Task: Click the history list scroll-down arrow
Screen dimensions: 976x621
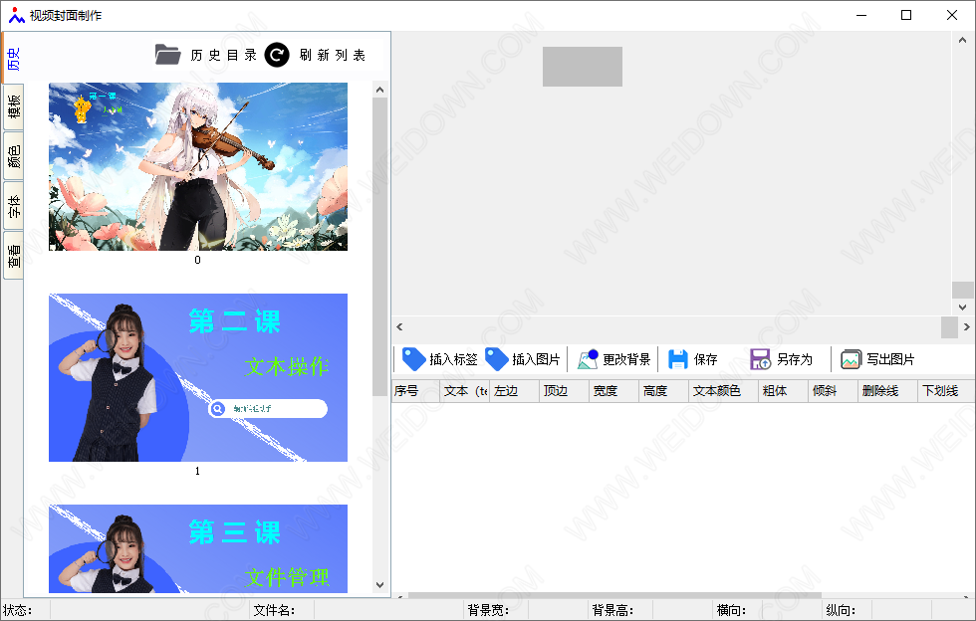Action: point(379,585)
